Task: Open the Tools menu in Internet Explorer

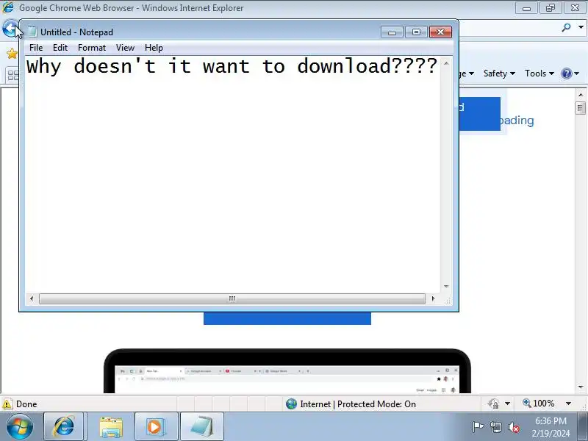Action: tap(539, 73)
